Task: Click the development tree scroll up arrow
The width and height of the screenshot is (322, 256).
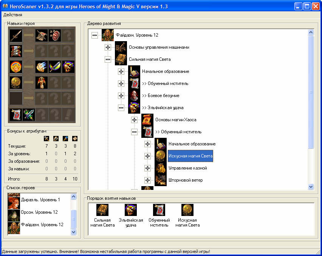Action: tap(311, 32)
